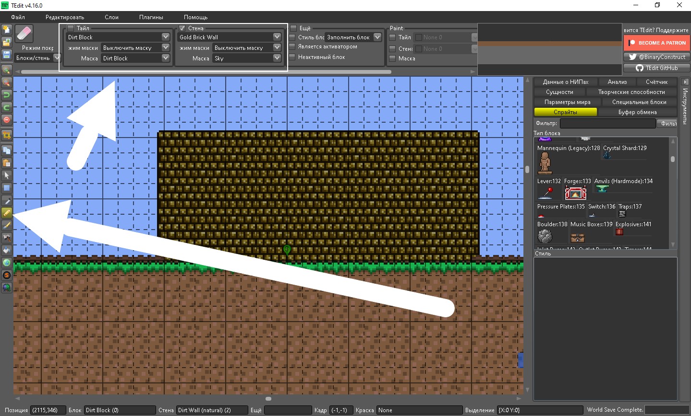The image size is (691, 416).
Task: Click the Paste clipboard icon
Action: [7, 163]
